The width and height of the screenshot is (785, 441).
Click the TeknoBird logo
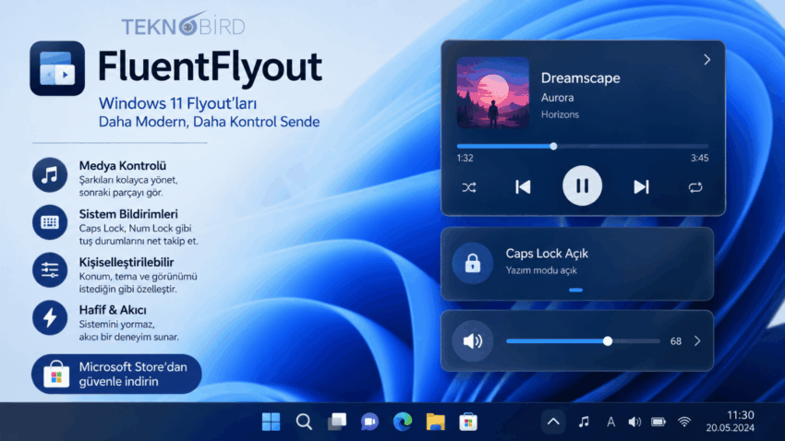click(183, 25)
